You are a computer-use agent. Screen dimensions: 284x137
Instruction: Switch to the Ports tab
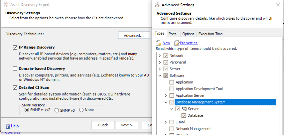click(172, 34)
